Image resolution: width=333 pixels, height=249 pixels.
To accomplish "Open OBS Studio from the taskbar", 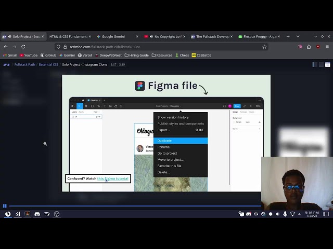I will (57, 214).
